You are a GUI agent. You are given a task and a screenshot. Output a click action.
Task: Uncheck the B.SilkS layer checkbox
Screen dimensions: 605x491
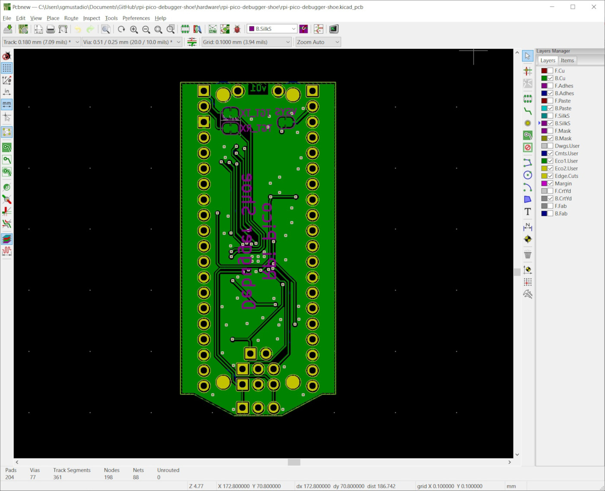551,123
